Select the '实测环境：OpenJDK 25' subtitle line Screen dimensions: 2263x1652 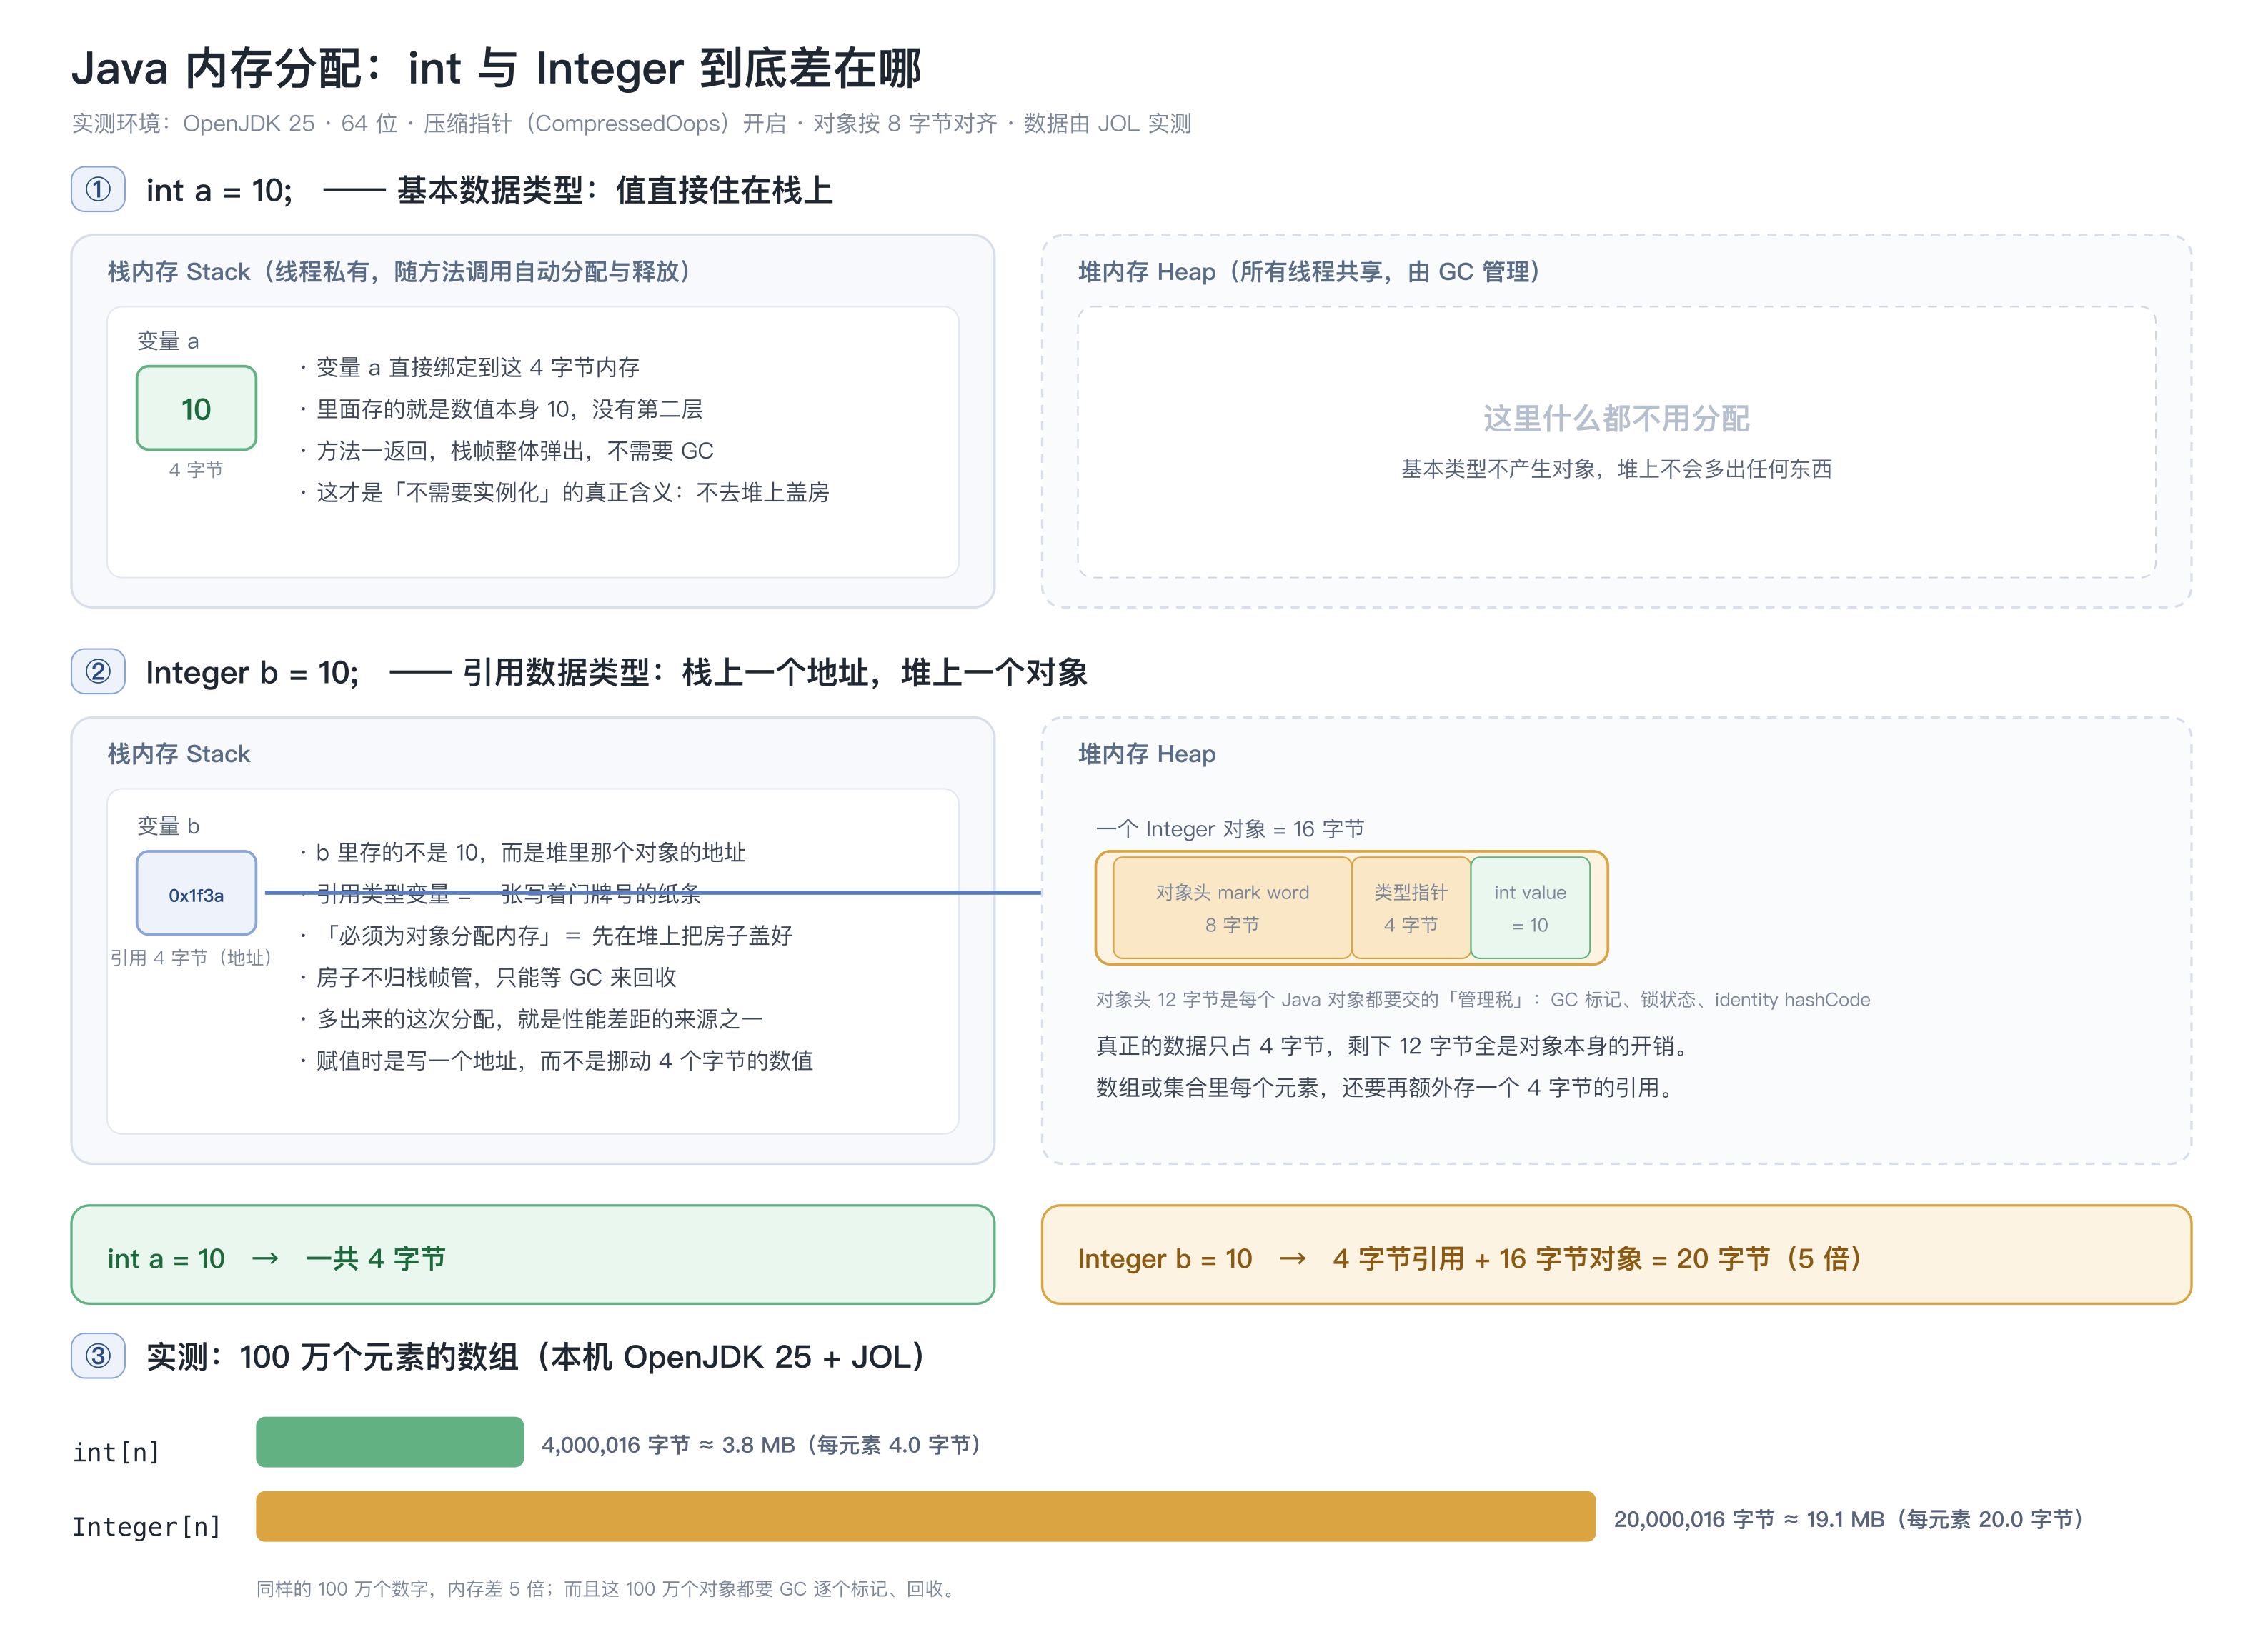coord(631,123)
